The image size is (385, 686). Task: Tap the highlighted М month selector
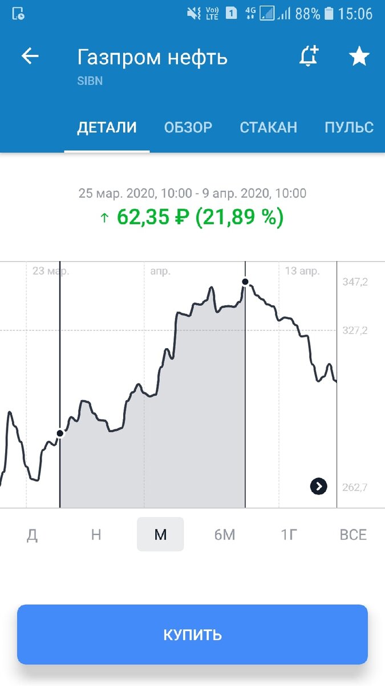160,535
